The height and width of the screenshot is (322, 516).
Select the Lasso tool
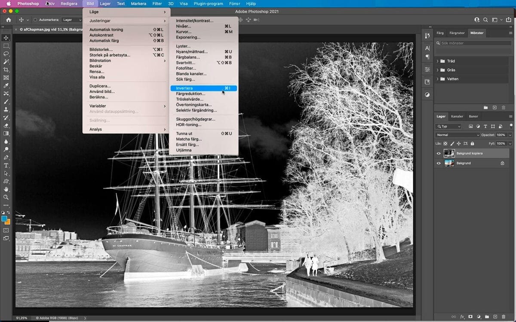click(6, 54)
